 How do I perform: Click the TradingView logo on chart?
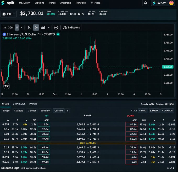(x=7, y=86)
